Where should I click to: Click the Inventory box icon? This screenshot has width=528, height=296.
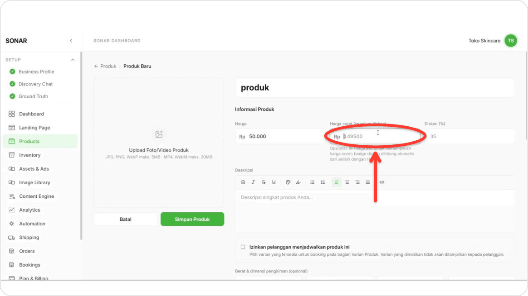pos(12,155)
